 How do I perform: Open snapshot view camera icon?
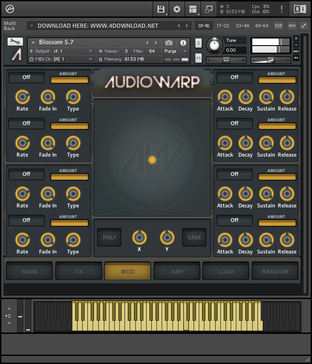169,42
